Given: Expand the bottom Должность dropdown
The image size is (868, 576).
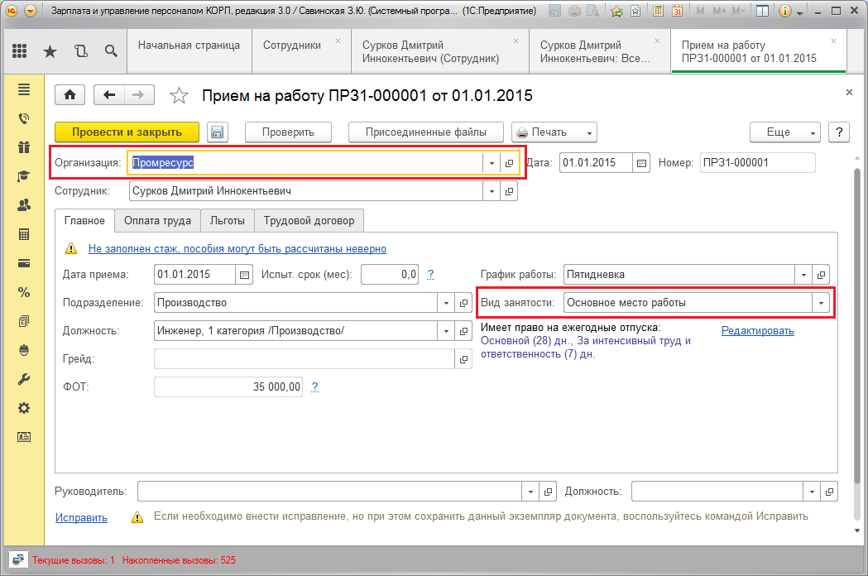Looking at the screenshot, I should tap(812, 492).
